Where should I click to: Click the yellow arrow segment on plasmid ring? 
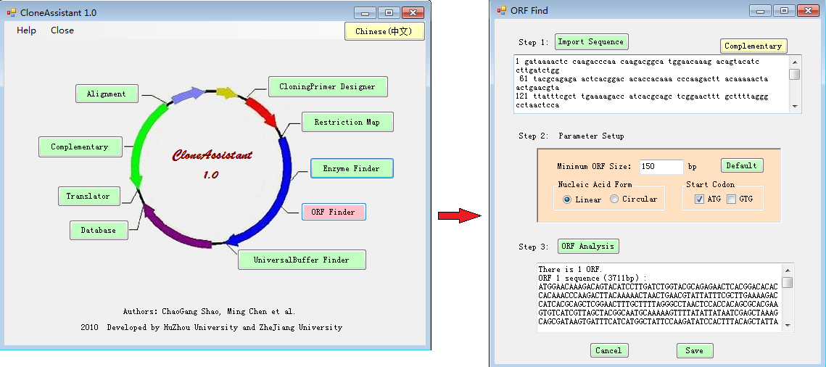[x=227, y=93]
